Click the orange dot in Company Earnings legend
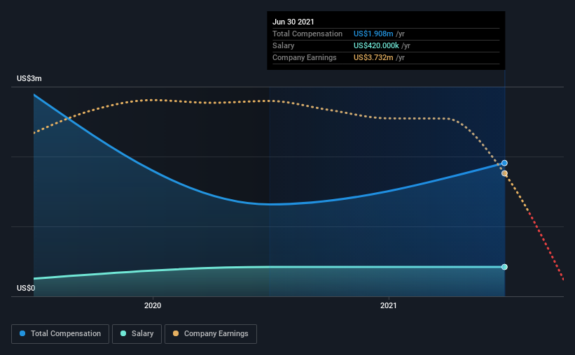Image resolution: width=575 pixels, height=355 pixels. click(176, 333)
